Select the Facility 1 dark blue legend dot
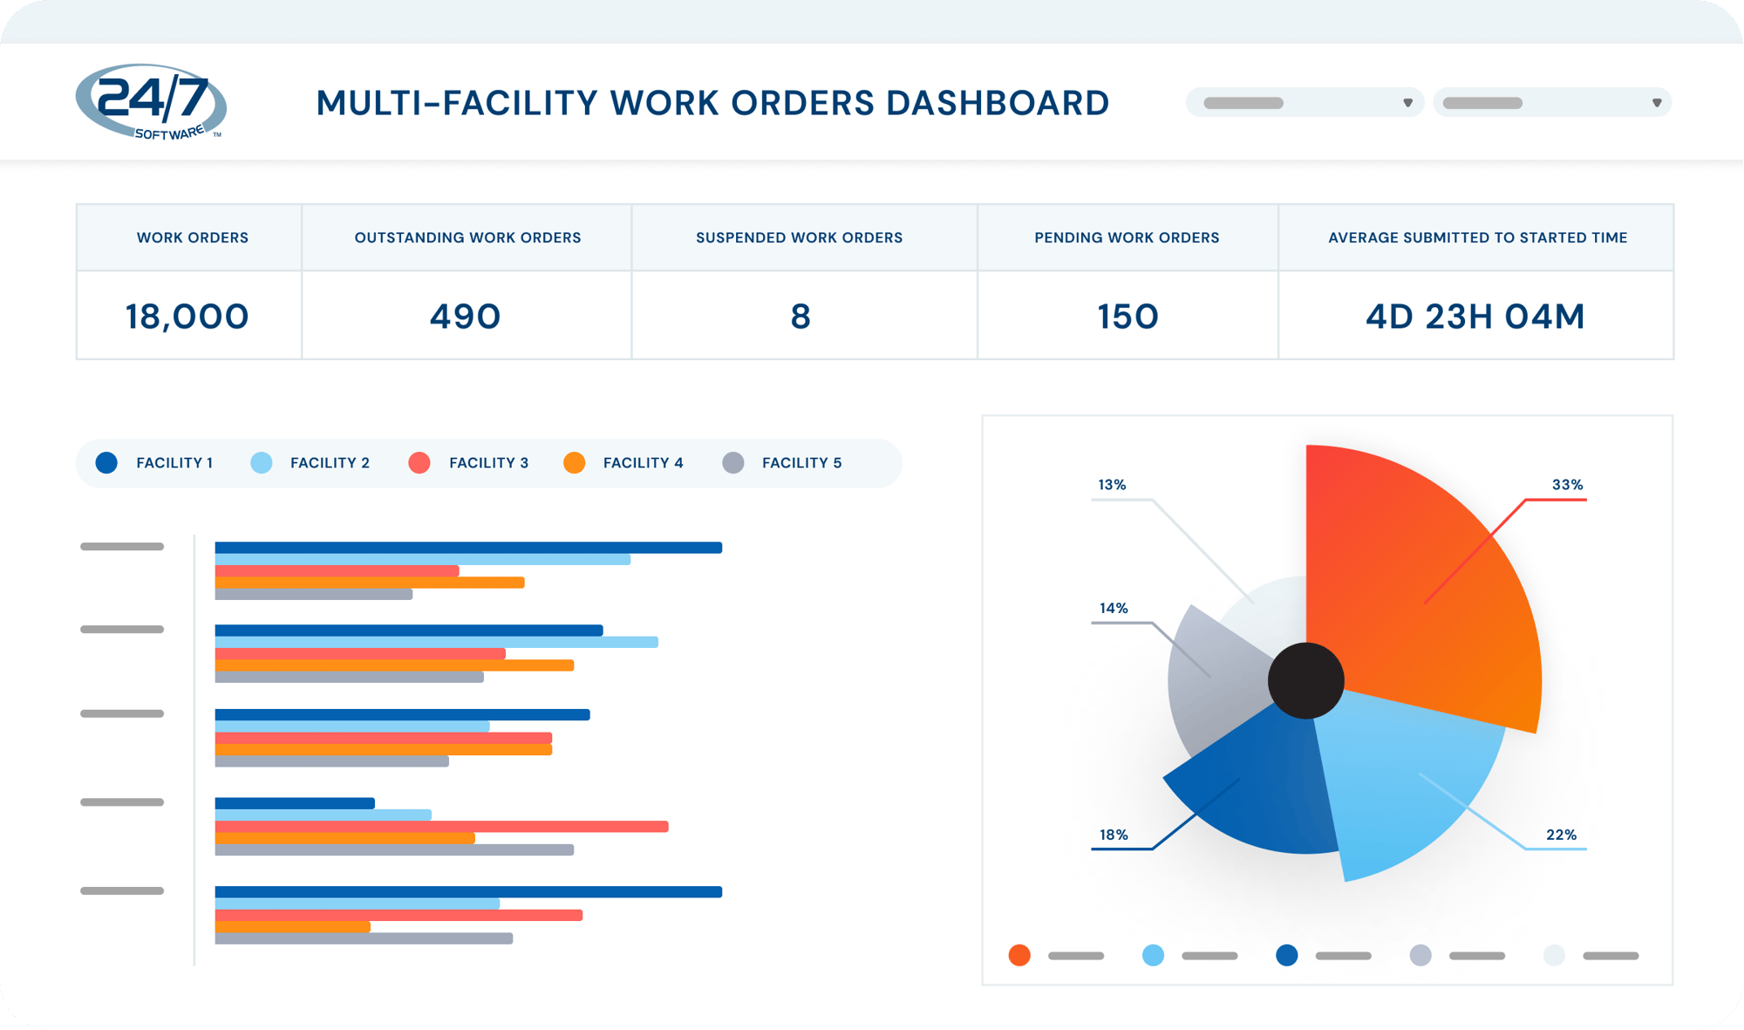The height and width of the screenshot is (1030, 1744). [x=107, y=463]
